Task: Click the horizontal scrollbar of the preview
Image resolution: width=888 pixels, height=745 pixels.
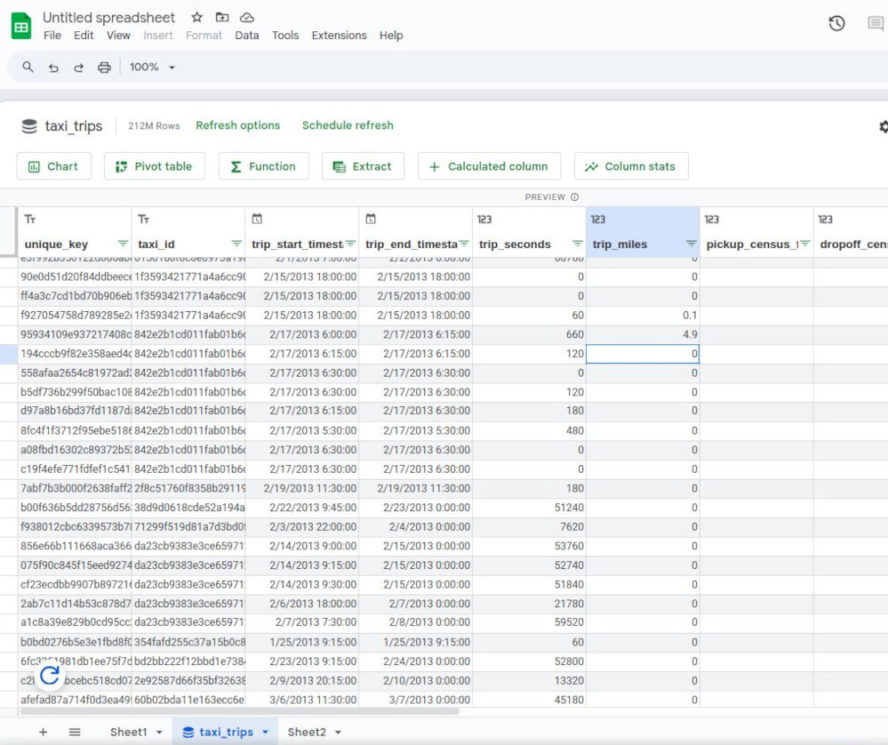Action: coord(238,711)
